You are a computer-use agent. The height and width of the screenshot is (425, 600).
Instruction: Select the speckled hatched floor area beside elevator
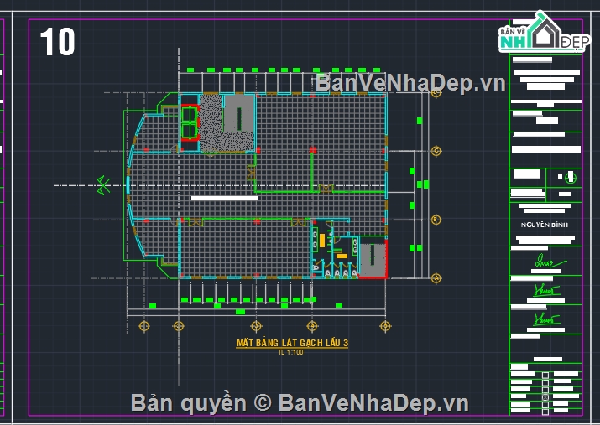[x=211, y=123]
